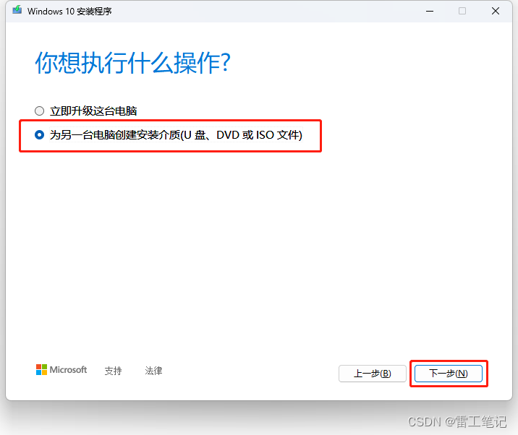Minimize the Windows 10 安装程序 window
This screenshot has width=518, height=435.
(x=430, y=11)
